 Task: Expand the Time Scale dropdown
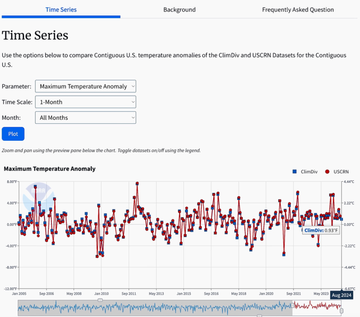[x=85, y=102]
